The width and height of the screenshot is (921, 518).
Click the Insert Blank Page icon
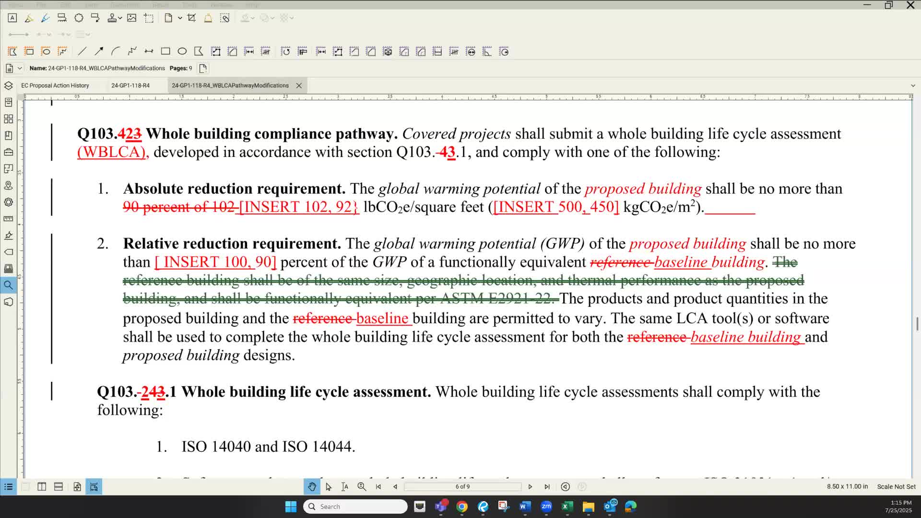click(x=168, y=18)
